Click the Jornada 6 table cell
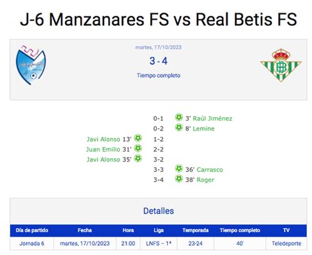The width and height of the screenshot is (312, 255). 32,243
